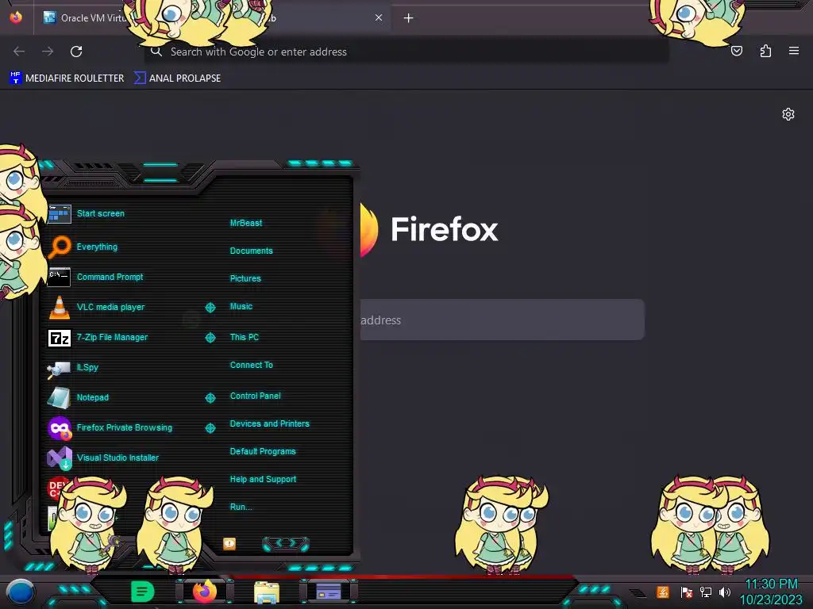
Task: Click the new tab page search box
Action: point(502,320)
